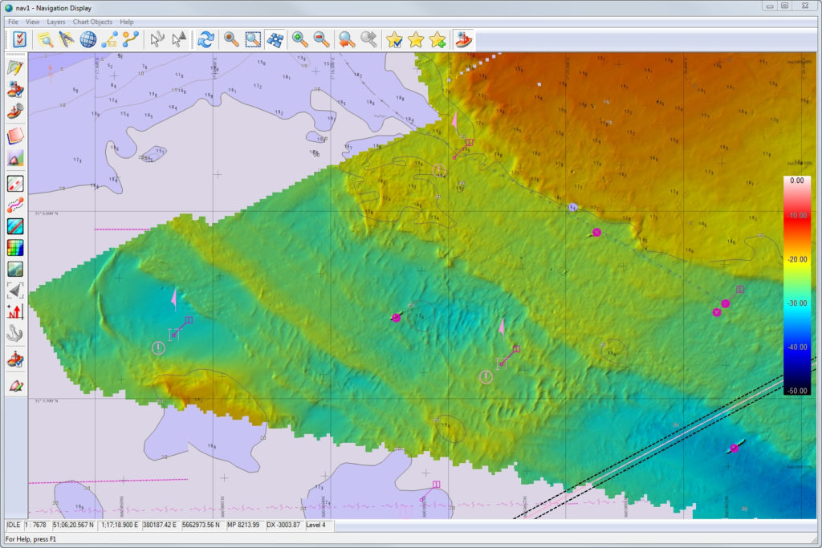Open the globe world-view tool
822x548 pixels.
click(x=87, y=39)
